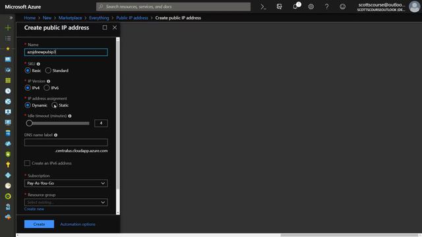Open the Azure Active Directory diamond icon
The height and width of the screenshot is (237, 422).
coord(8,175)
